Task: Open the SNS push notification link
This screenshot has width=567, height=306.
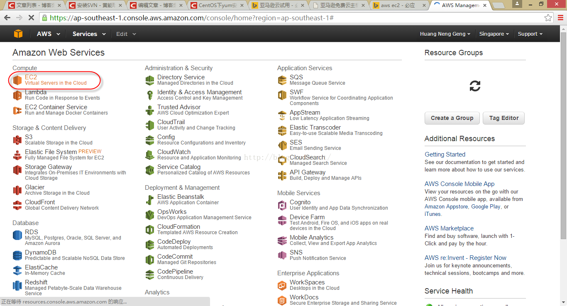Action: (x=296, y=252)
